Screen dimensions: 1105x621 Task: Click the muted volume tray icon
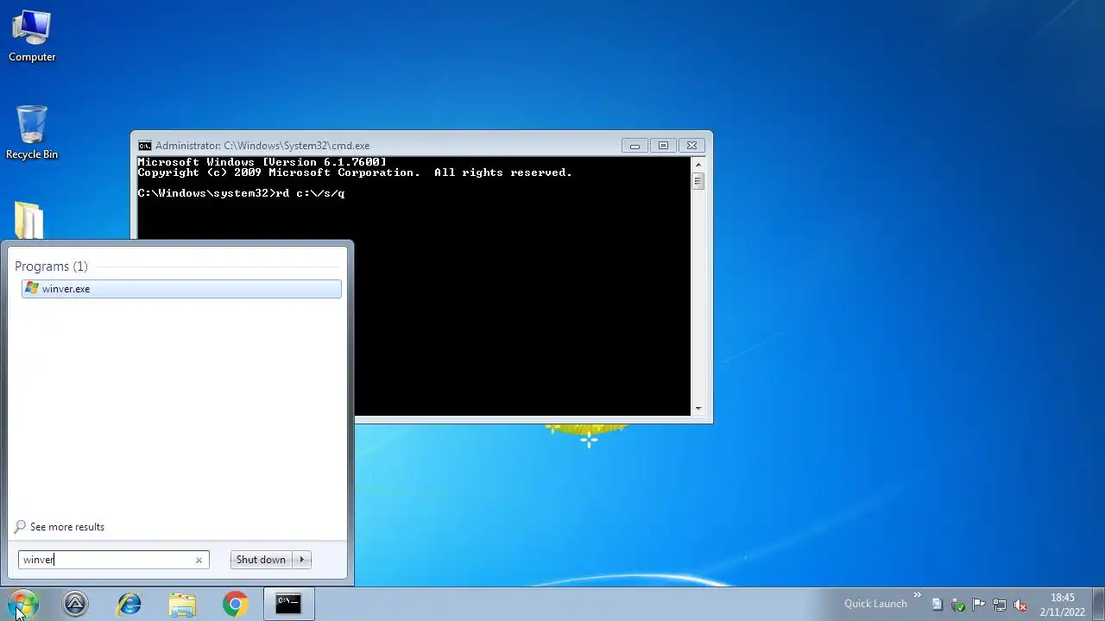pyautogui.click(x=1020, y=605)
